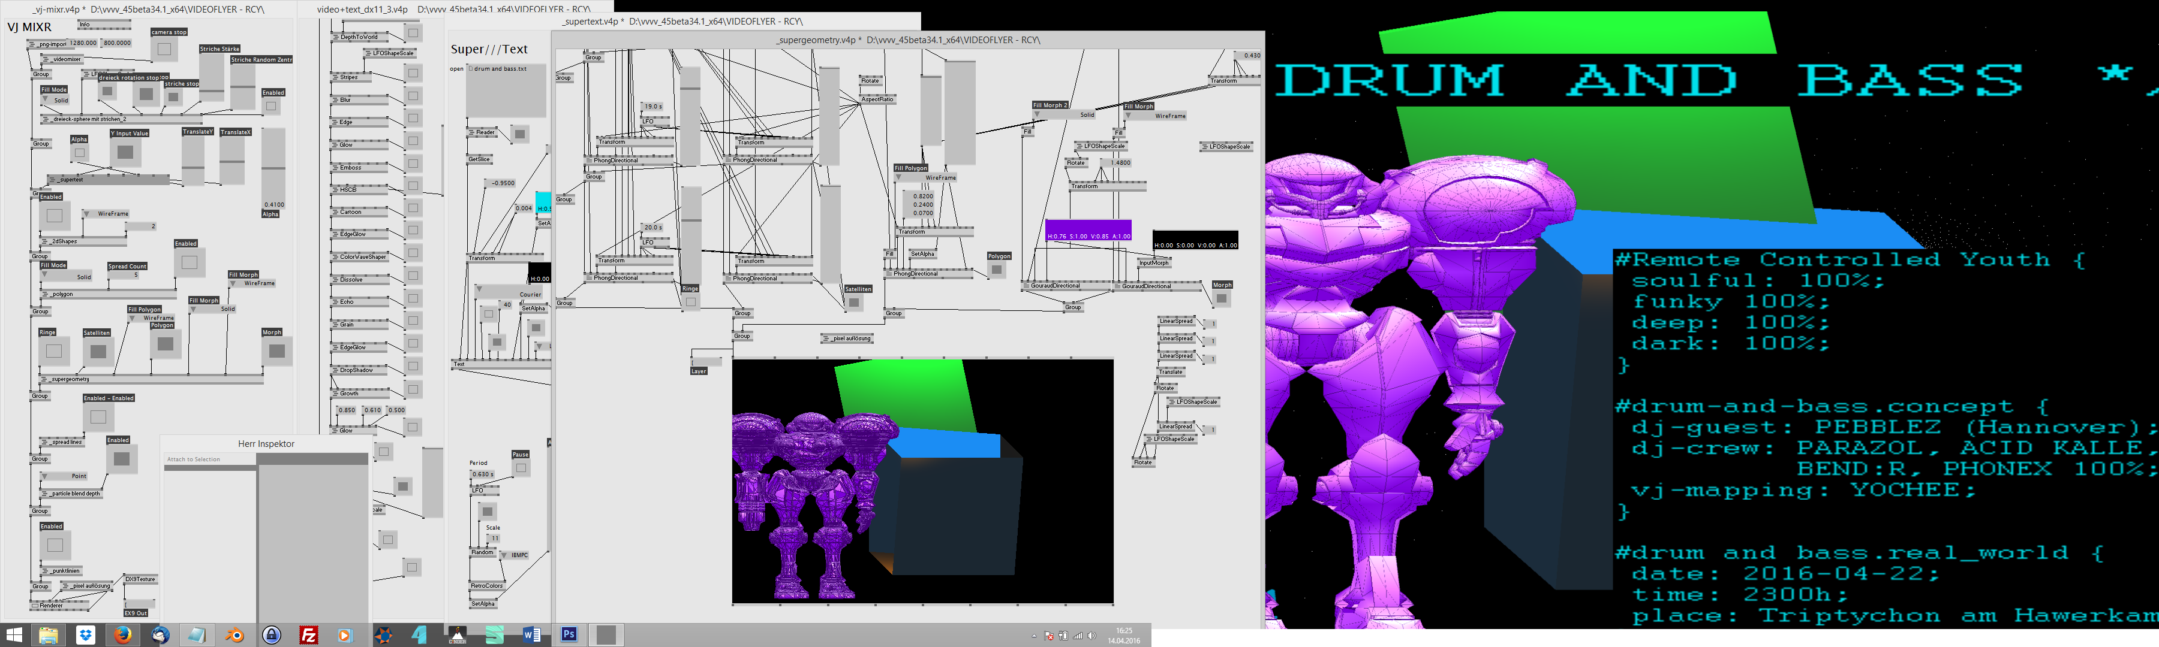Toggle the Satelliten switch in VJ MIXR
This screenshot has height=647, width=2159.
point(98,352)
